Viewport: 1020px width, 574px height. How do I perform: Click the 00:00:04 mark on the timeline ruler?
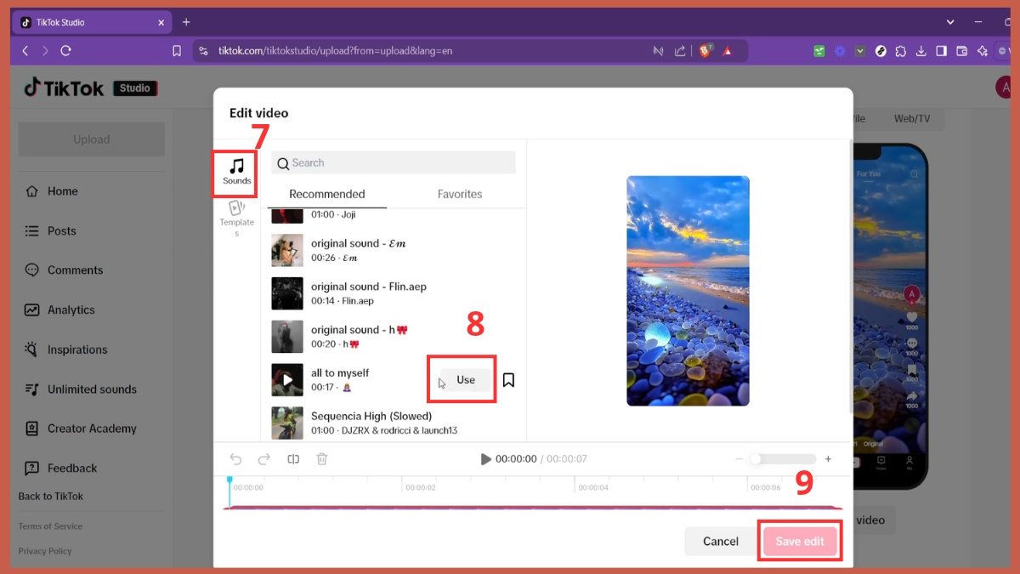pos(593,487)
